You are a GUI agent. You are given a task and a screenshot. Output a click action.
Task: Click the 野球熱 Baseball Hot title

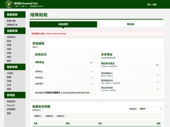pyautogui.click(x=26, y=3)
